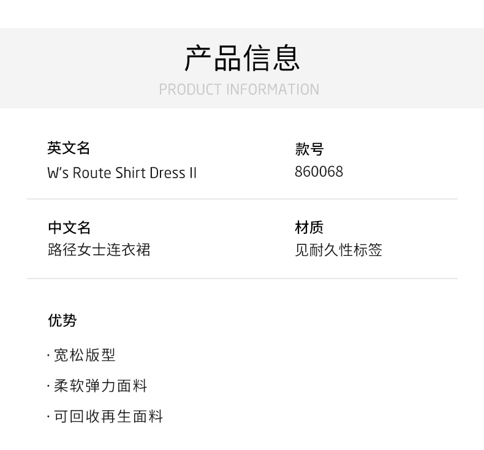Click the bullet dot before 宽松版型
Viewport: 484px width, 450px height.
[48, 356]
